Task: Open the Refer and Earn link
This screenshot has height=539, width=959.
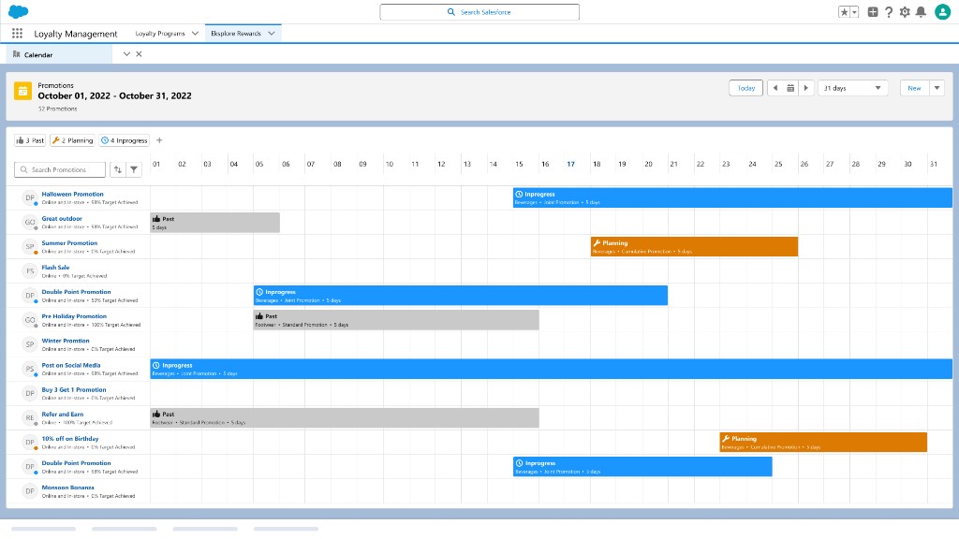Action: [63, 415]
